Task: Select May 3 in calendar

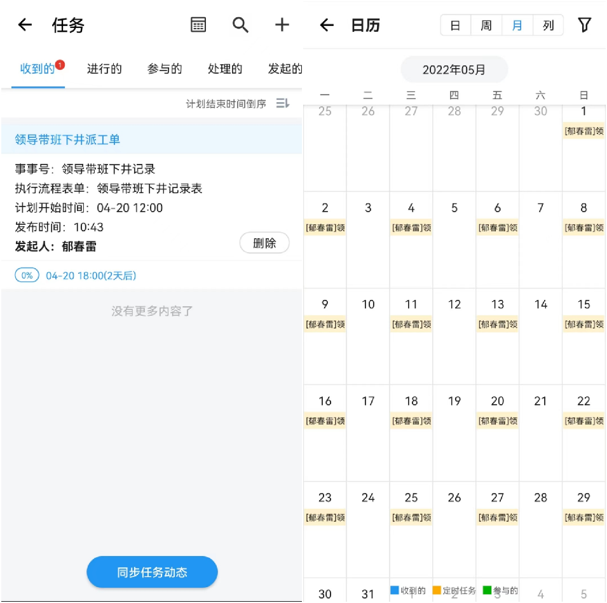Action: pos(368,208)
